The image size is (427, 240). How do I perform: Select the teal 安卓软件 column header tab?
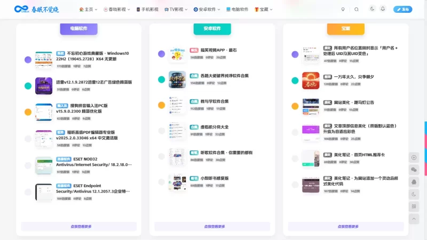point(212,28)
